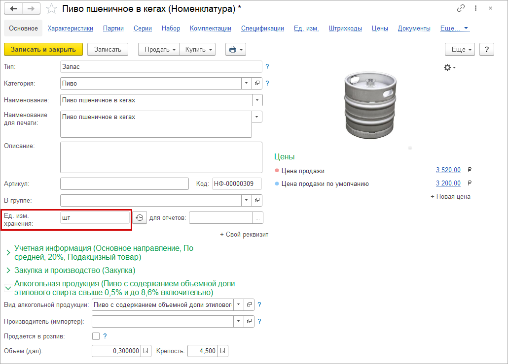This screenshot has height=364, width=508.
Task: Add attribute via + Свой реквизит
Action: tap(244, 235)
